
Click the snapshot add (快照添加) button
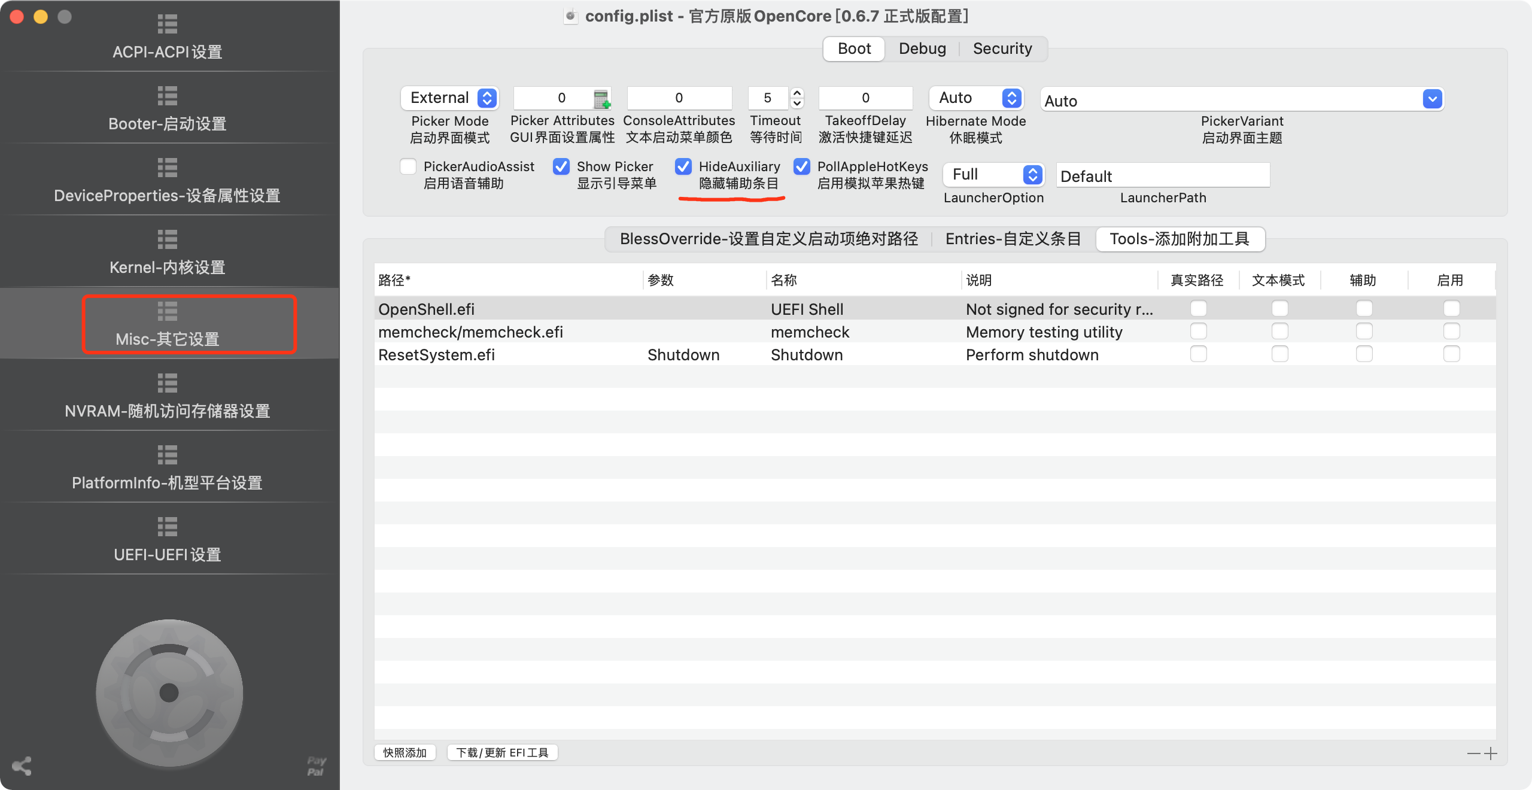405,752
